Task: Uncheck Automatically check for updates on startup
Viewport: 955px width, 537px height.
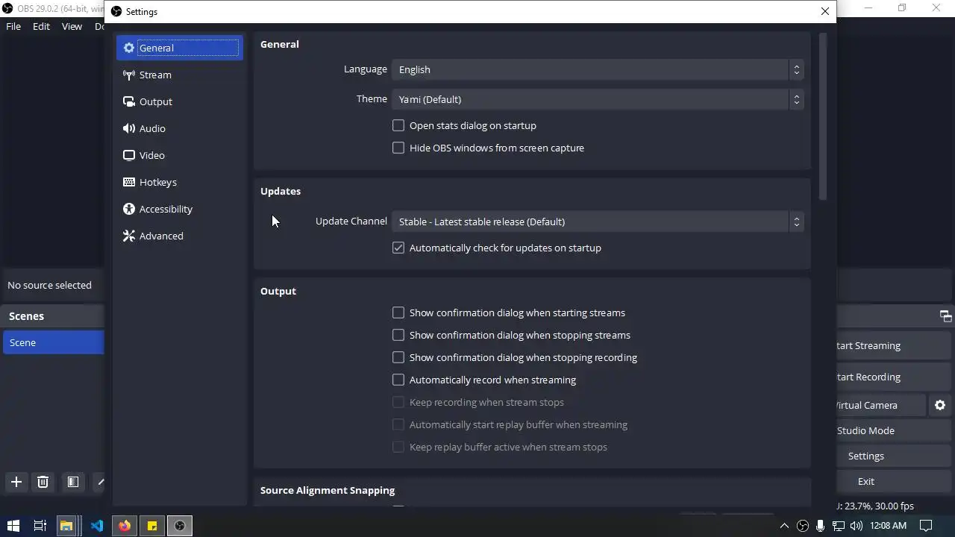Action: [x=398, y=248]
